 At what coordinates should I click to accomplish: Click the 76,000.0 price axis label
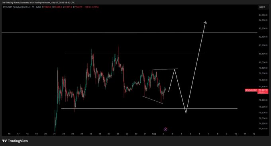[x=263, y=107]
